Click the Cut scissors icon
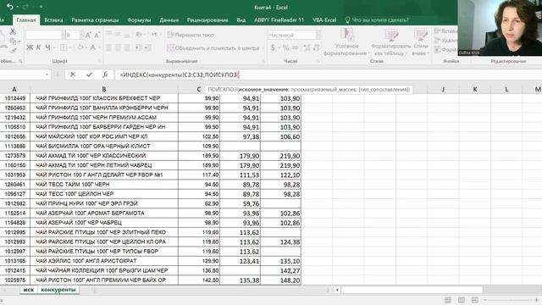542x305 pixels. pyautogui.click(x=13, y=31)
